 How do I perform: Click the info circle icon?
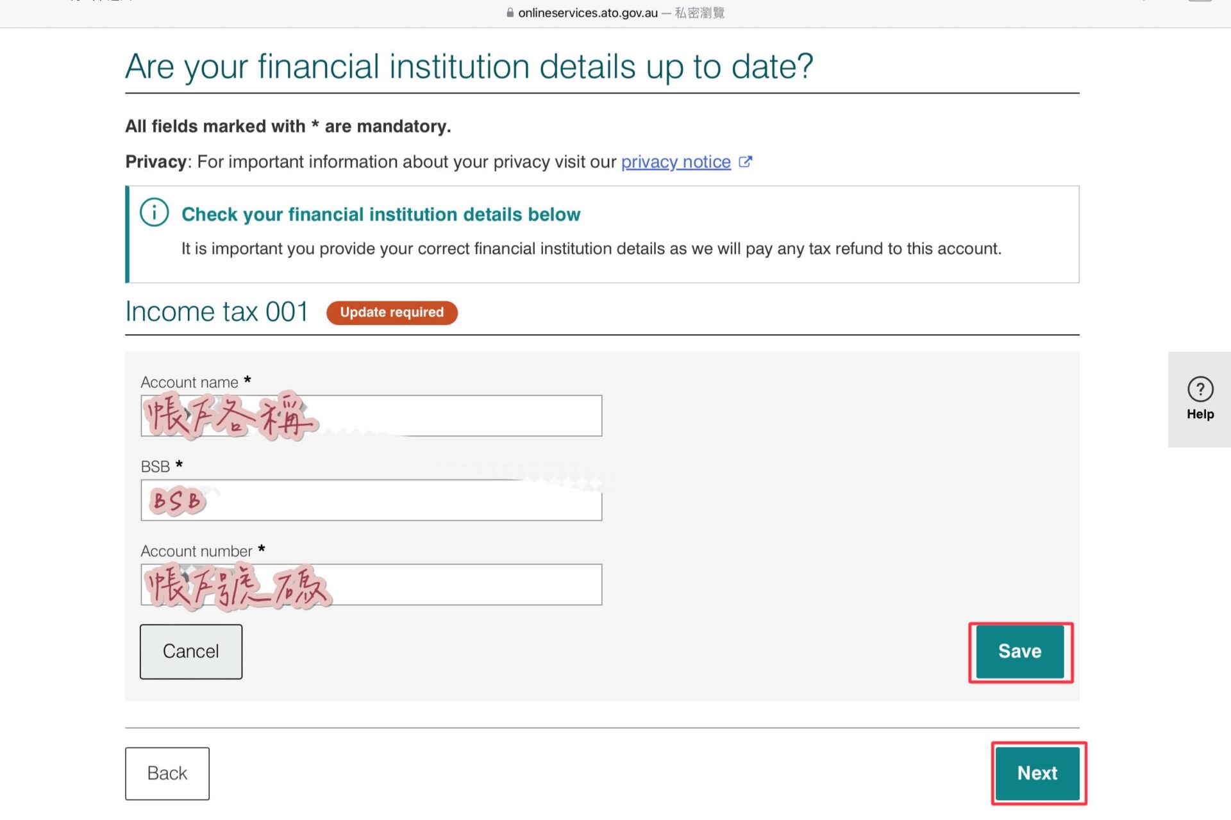pyautogui.click(x=155, y=212)
